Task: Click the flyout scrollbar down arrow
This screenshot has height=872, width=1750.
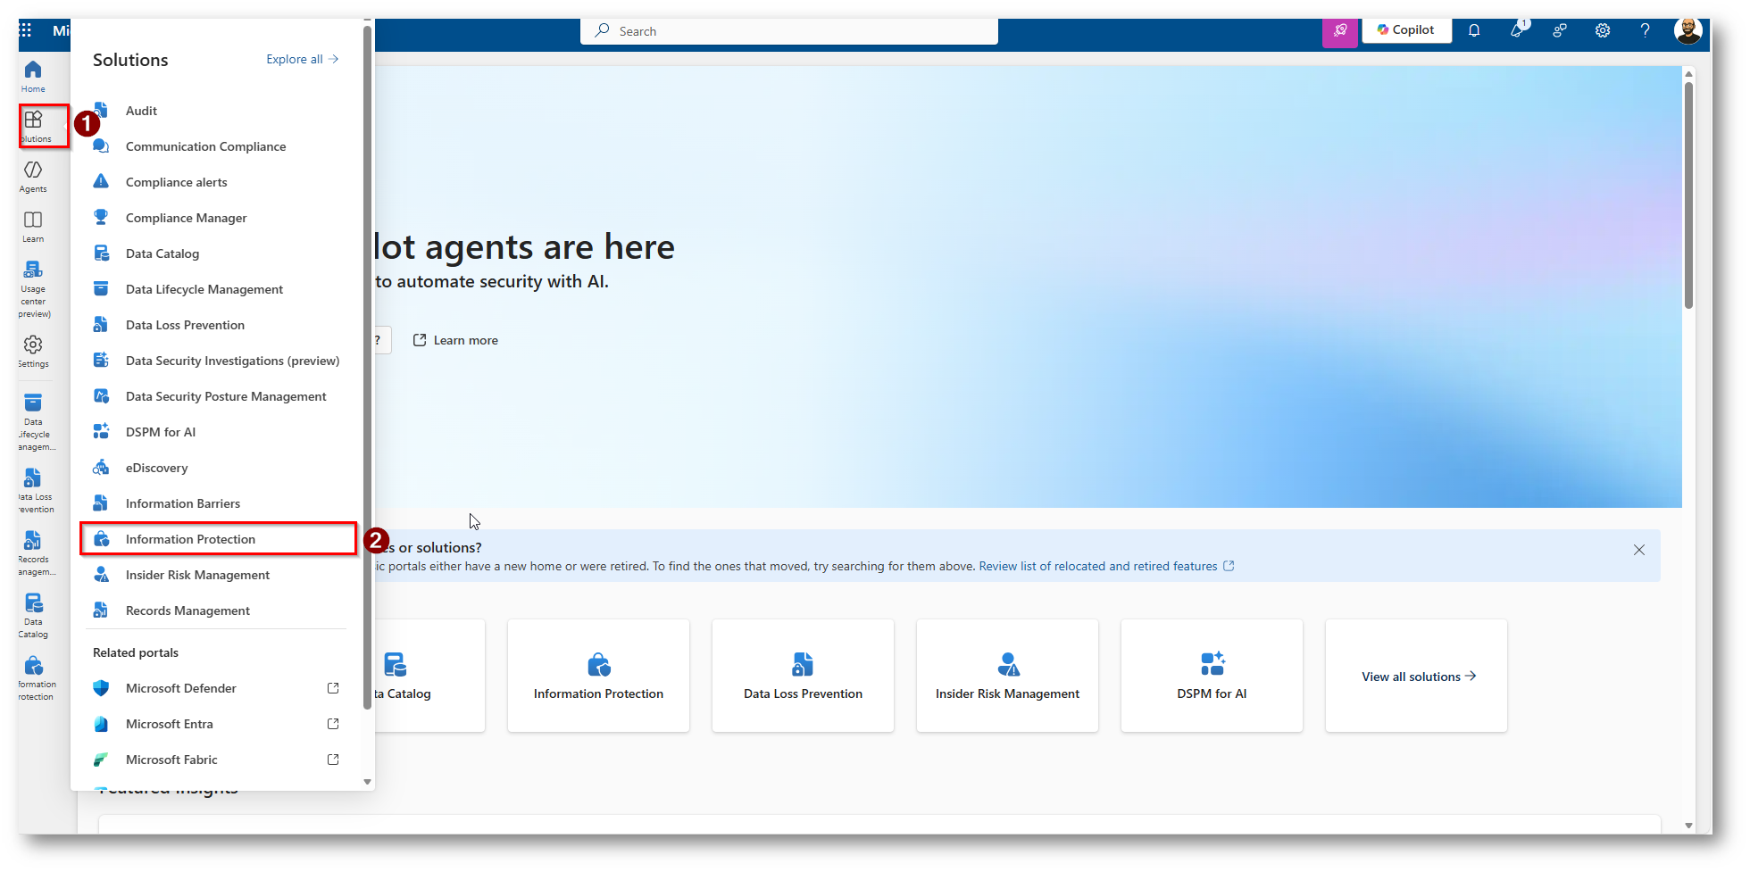Action: point(367,782)
